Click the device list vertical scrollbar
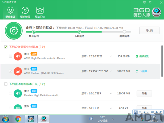 pos(162,61)
